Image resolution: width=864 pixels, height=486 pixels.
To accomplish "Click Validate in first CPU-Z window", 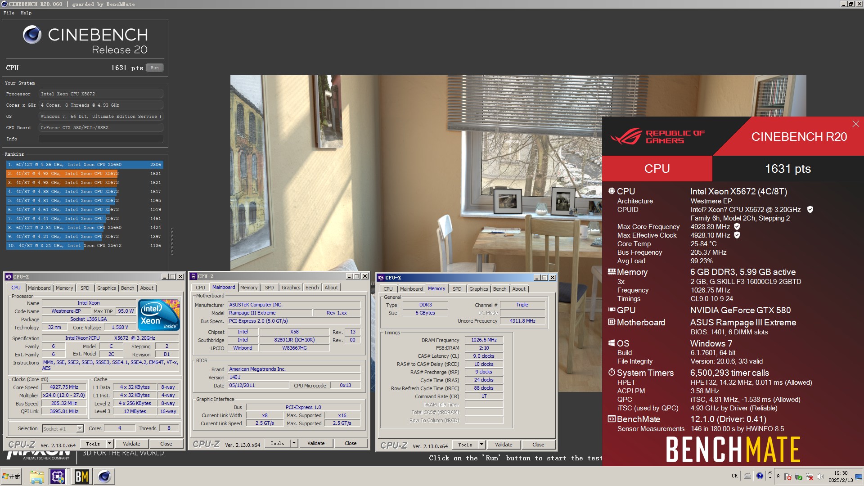I will [x=131, y=444].
